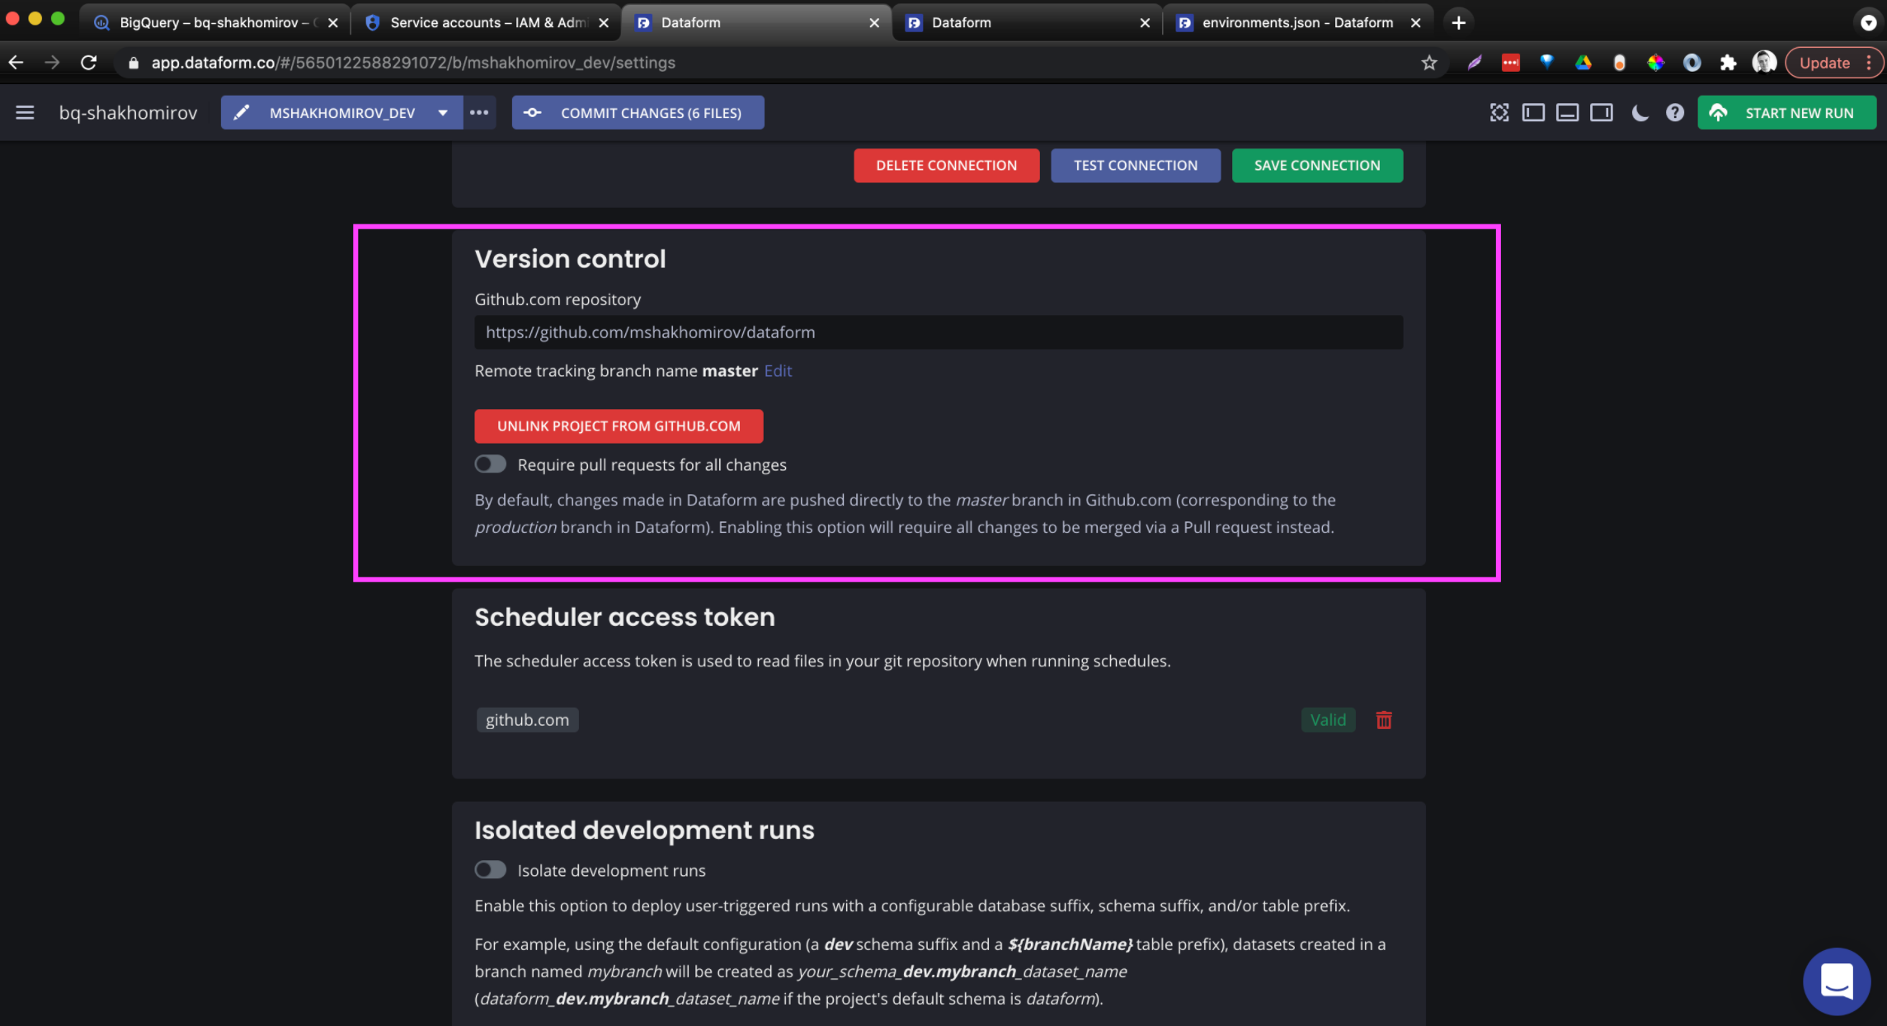Click Edit next to master branch
1887x1026 pixels.
(778, 371)
